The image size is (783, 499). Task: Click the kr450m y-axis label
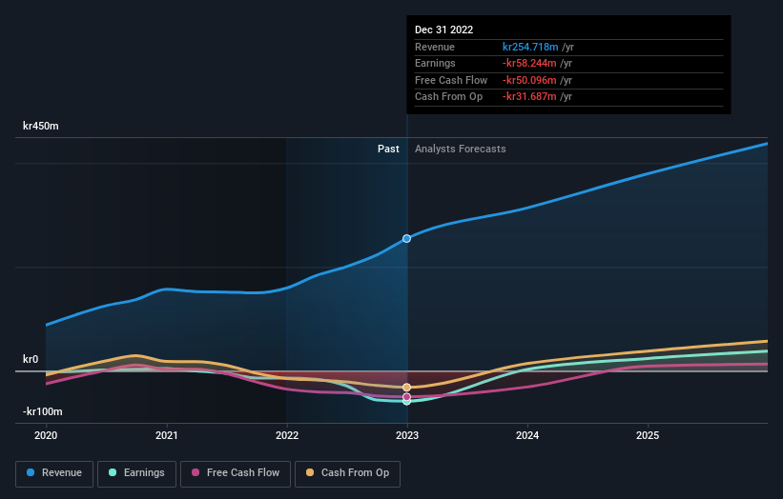point(40,126)
